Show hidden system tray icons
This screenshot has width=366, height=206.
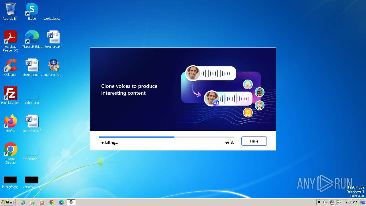click(x=319, y=202)
